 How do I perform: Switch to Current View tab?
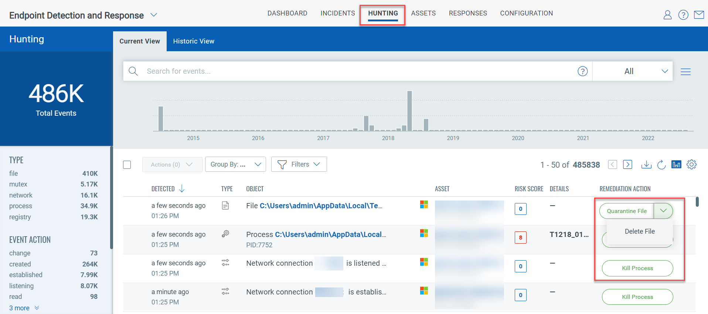tap(140, 41)
